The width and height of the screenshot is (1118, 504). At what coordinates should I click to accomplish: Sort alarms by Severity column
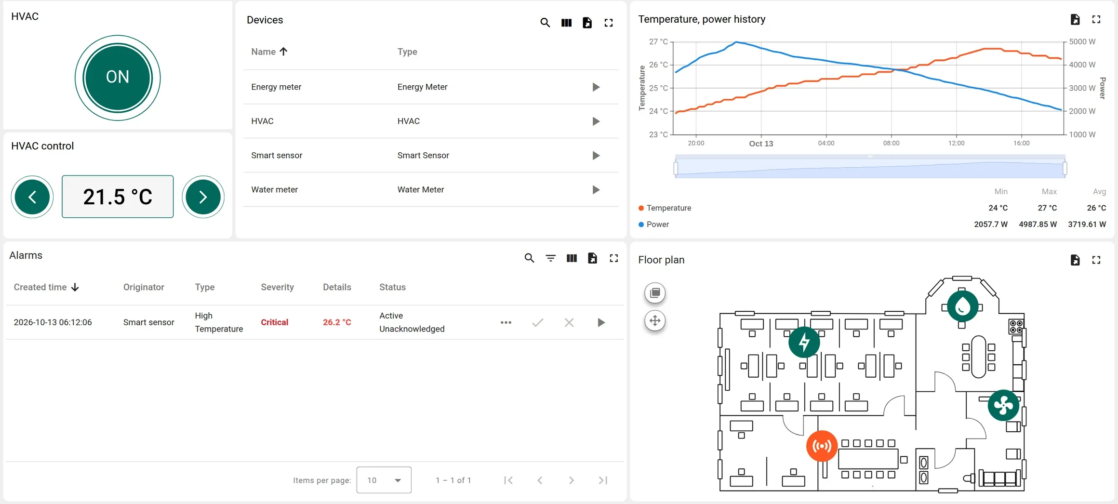coord(277,287)
